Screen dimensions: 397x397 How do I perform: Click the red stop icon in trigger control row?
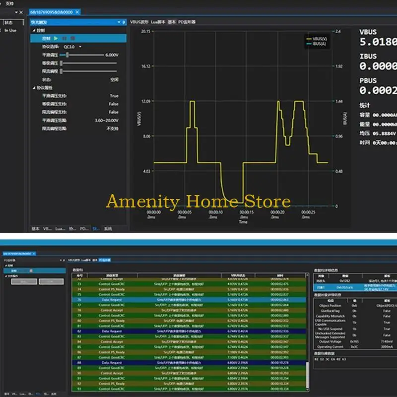point(72,38)
